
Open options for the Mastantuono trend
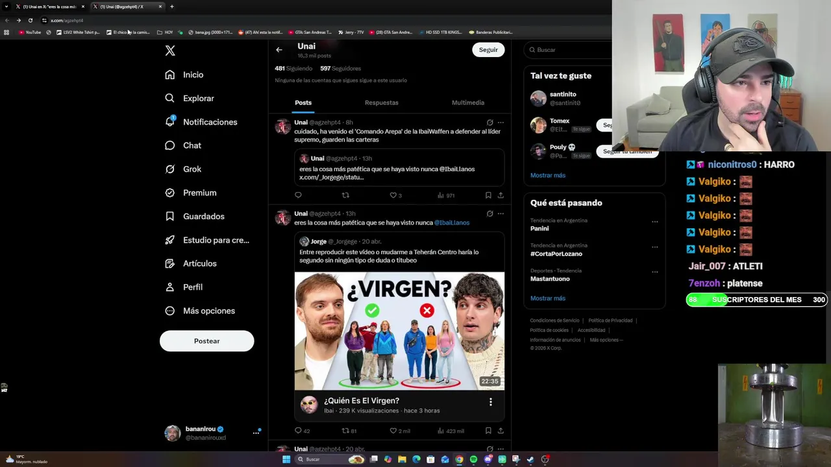click(x=654, y=272)
